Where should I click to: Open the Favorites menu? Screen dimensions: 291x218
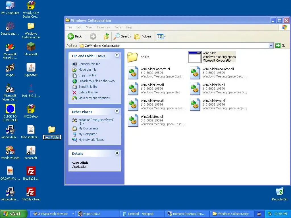103,27
